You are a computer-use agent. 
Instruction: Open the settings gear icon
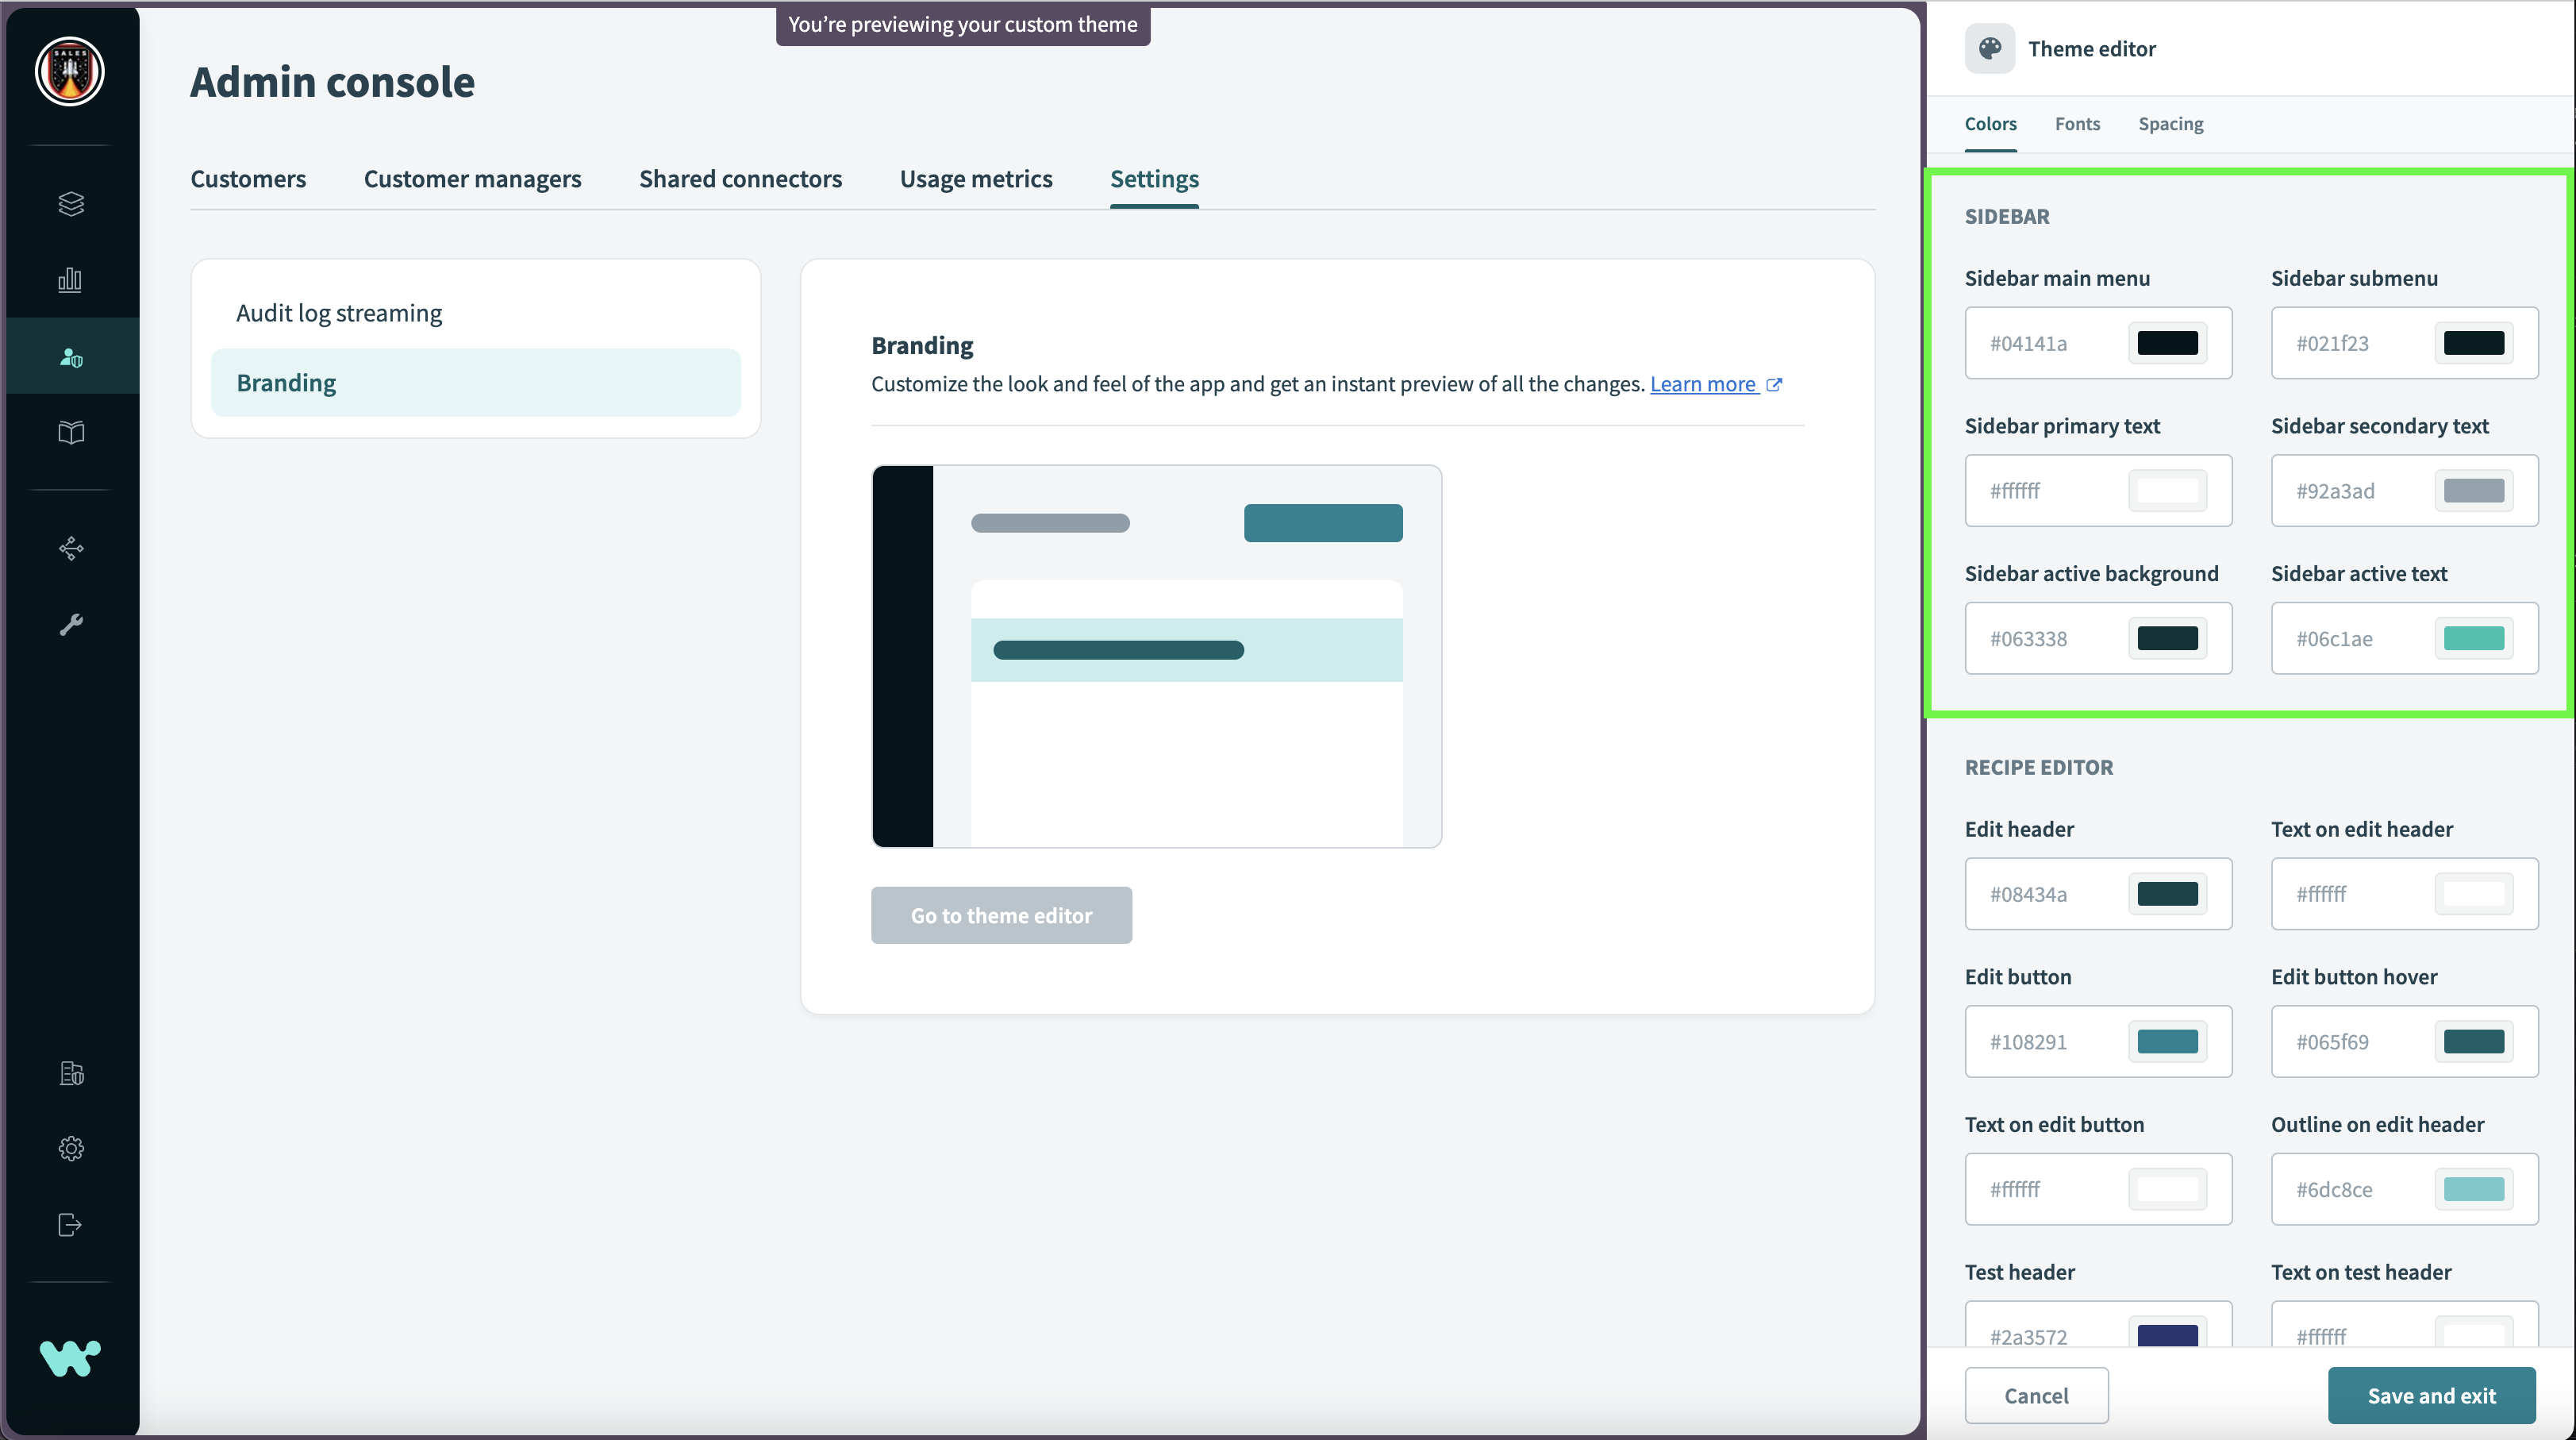pyautogui.click(x=70, y=1148)
